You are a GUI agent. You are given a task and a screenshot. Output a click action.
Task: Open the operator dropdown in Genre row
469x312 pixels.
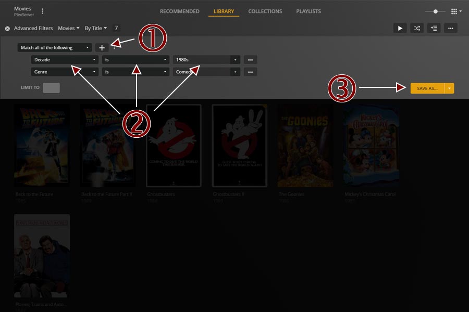135,72
